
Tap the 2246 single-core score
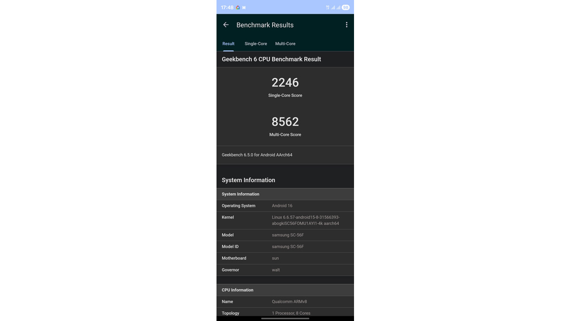pyautogui.click(x=285, y=83)
